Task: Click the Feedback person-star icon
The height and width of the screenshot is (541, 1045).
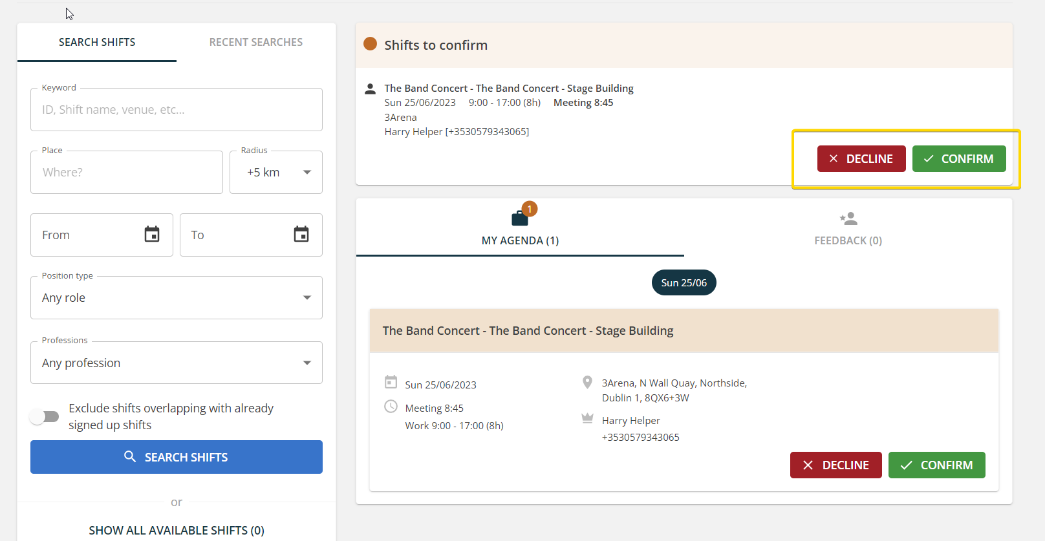Action: pos(848,218)
